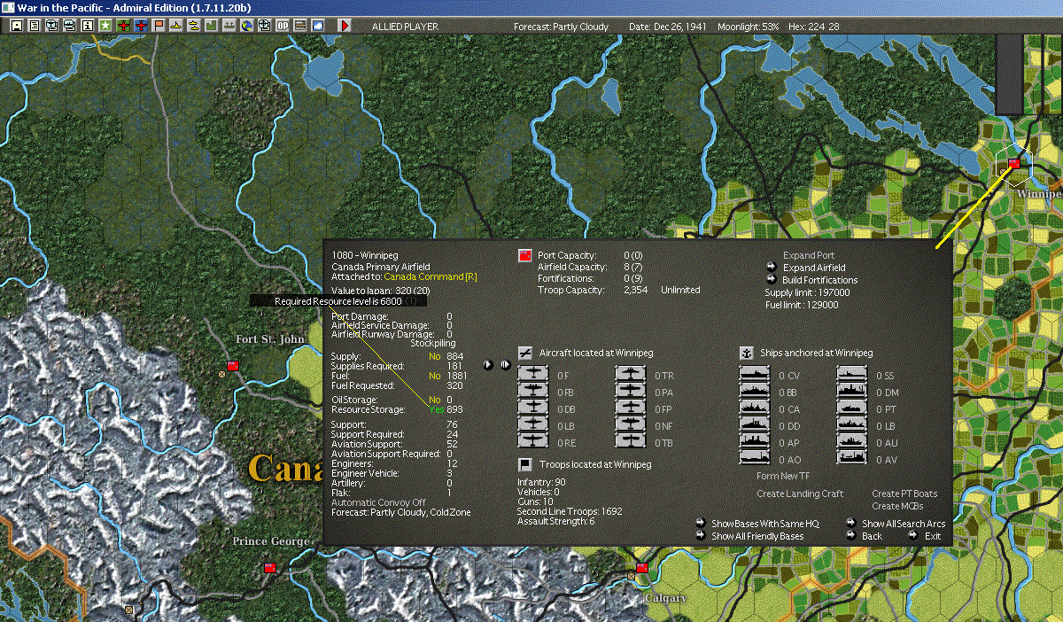
Task: Click Back in the base panel
Action: coord(872,536)
